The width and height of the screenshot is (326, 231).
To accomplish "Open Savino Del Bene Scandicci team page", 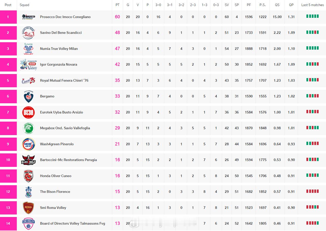I will tap(61, 33).
